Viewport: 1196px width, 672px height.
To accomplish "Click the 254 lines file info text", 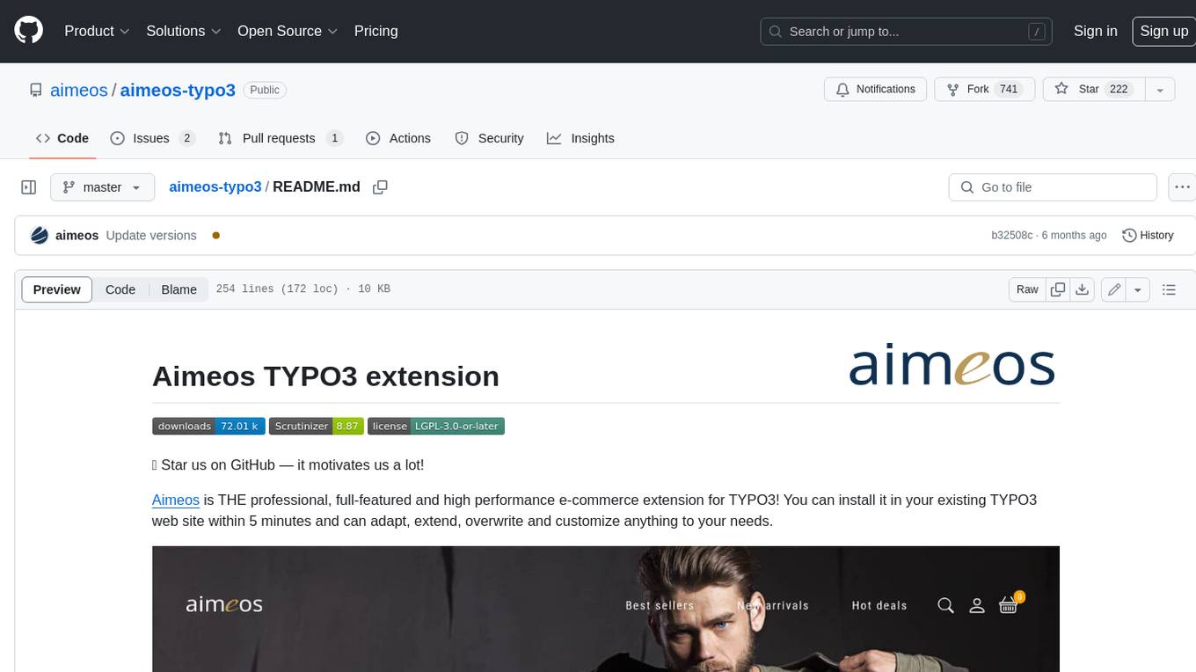I will [x=303, y=289].
